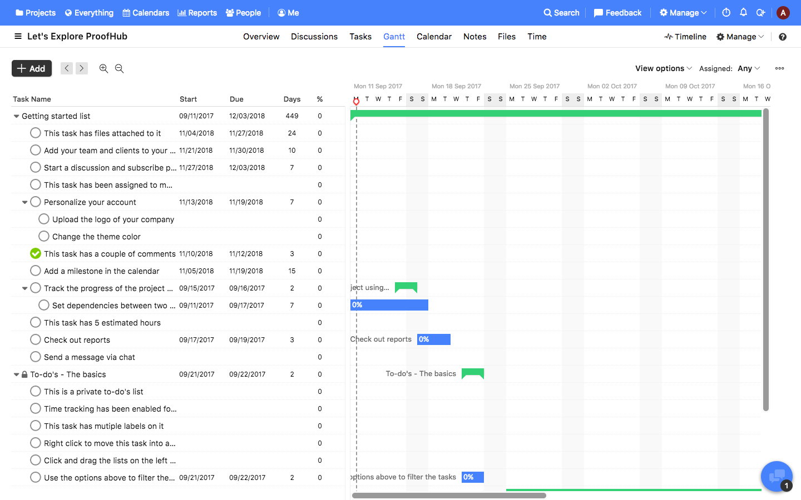This screenshot has height=500, width=801.
Task: Toggle the hamburger sidebar menu
Action: (18, 36)
